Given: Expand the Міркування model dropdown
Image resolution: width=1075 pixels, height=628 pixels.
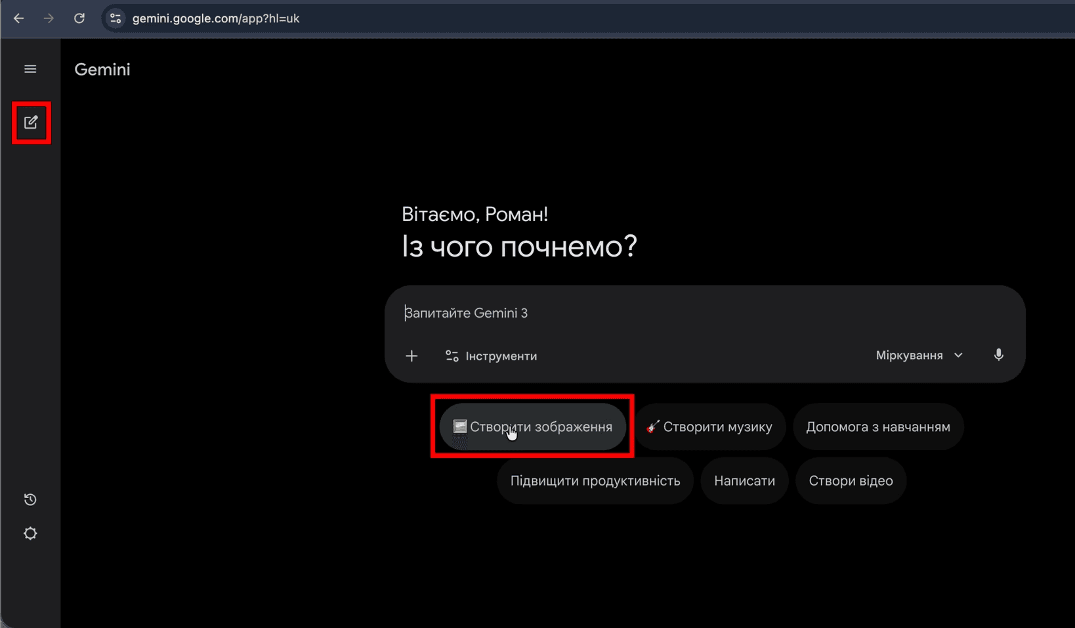Looking at the screenshot, I should (919, 355).
